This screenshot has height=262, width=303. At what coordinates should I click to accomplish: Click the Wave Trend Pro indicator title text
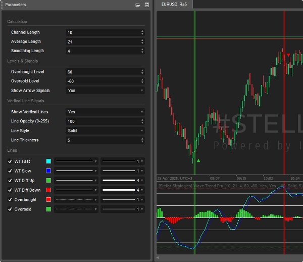(x=230, y=186)
